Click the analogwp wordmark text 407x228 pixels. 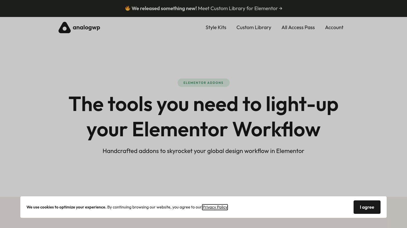pyautogui.click(x=86, y=28)
